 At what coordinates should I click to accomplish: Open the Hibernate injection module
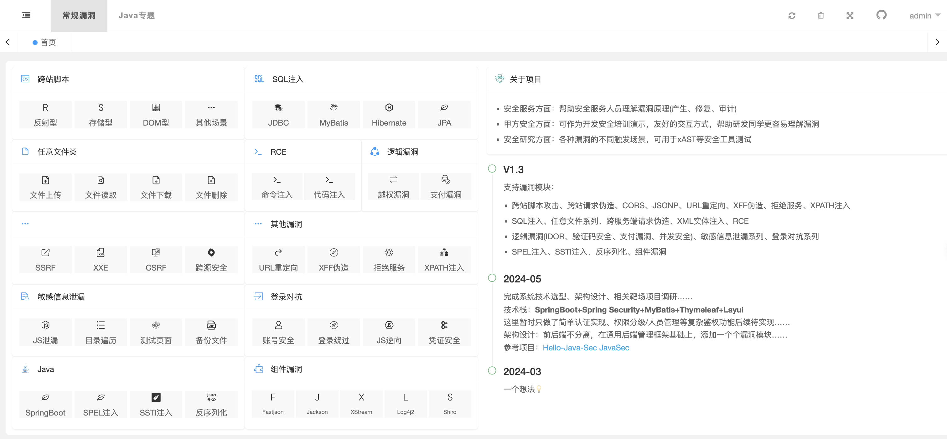[389, 115]
